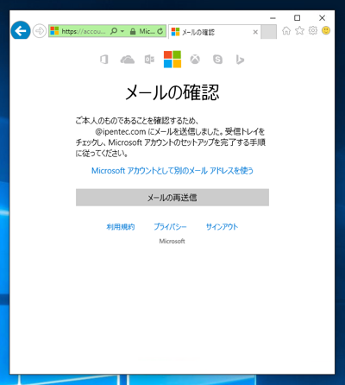Image resolution: width=345 pixels, height=385 pixels.
Task: Click the Skype icon in header
Action: tap(217, 60)
